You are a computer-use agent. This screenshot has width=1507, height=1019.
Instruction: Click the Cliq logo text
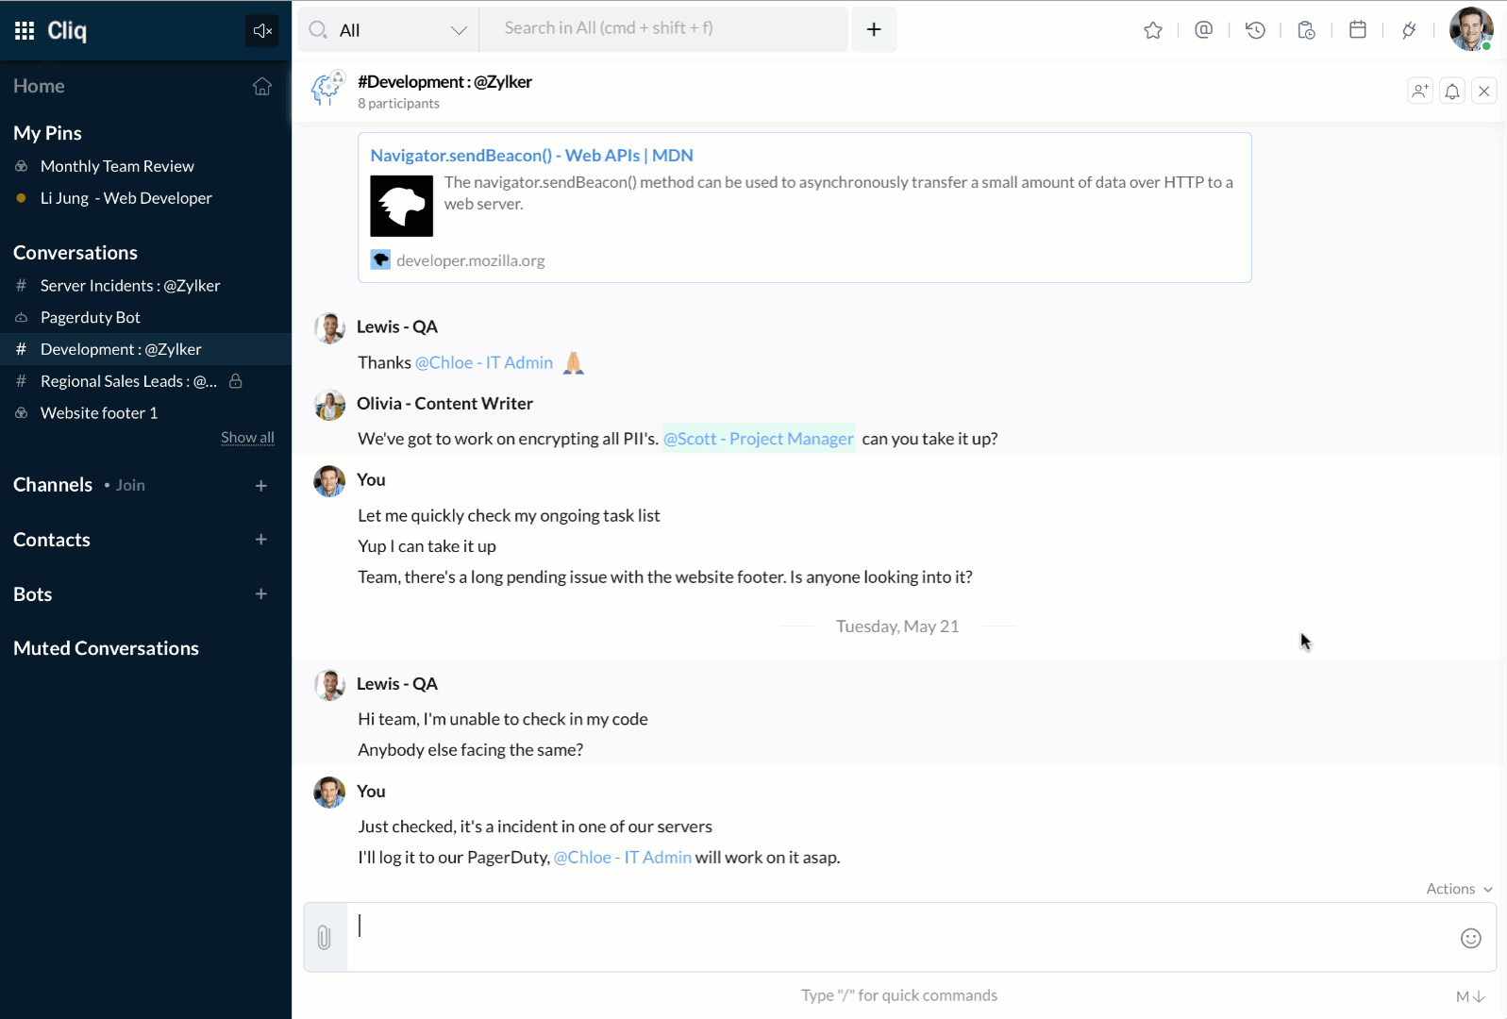[67, 30]
